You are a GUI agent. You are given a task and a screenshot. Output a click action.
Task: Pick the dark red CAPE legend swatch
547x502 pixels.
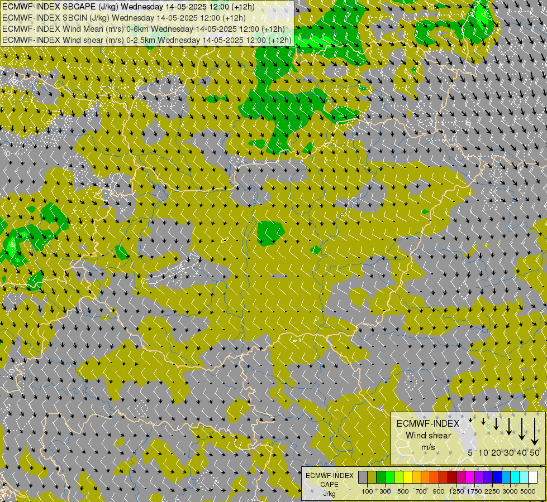452,477
